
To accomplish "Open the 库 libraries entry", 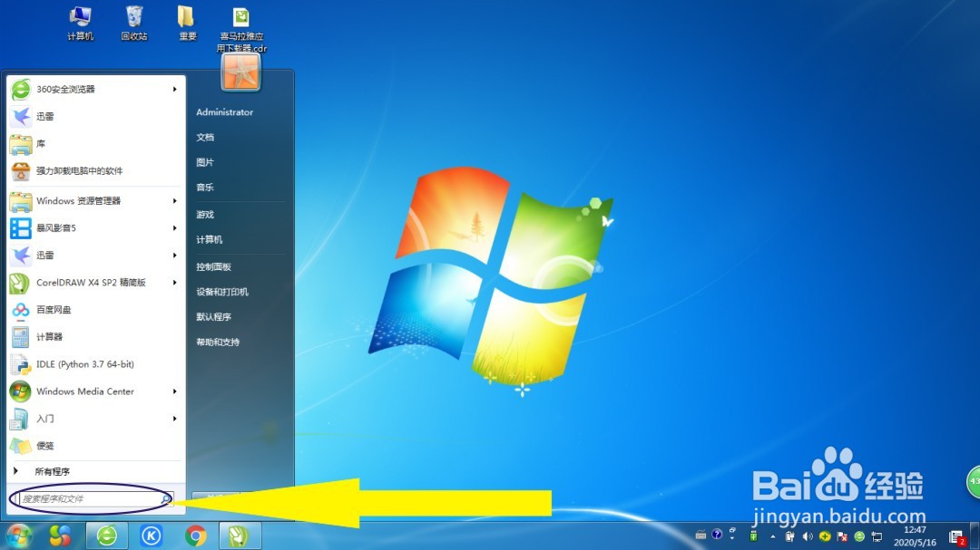I will tap(95, 143).
